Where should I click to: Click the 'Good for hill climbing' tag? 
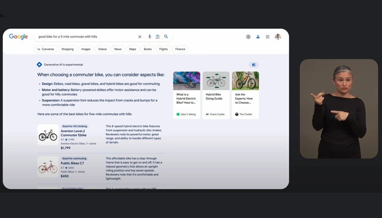tap(74, 126)
